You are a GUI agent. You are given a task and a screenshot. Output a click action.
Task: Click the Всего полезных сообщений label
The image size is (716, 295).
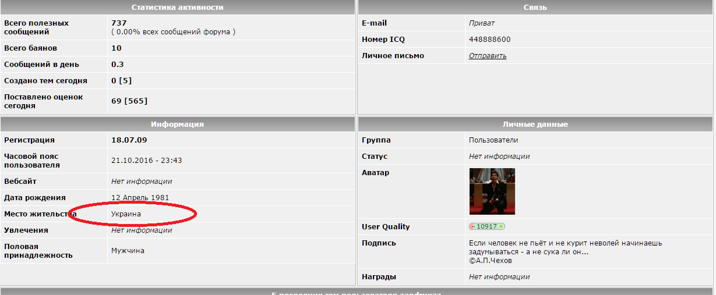(x=36, y=28)
